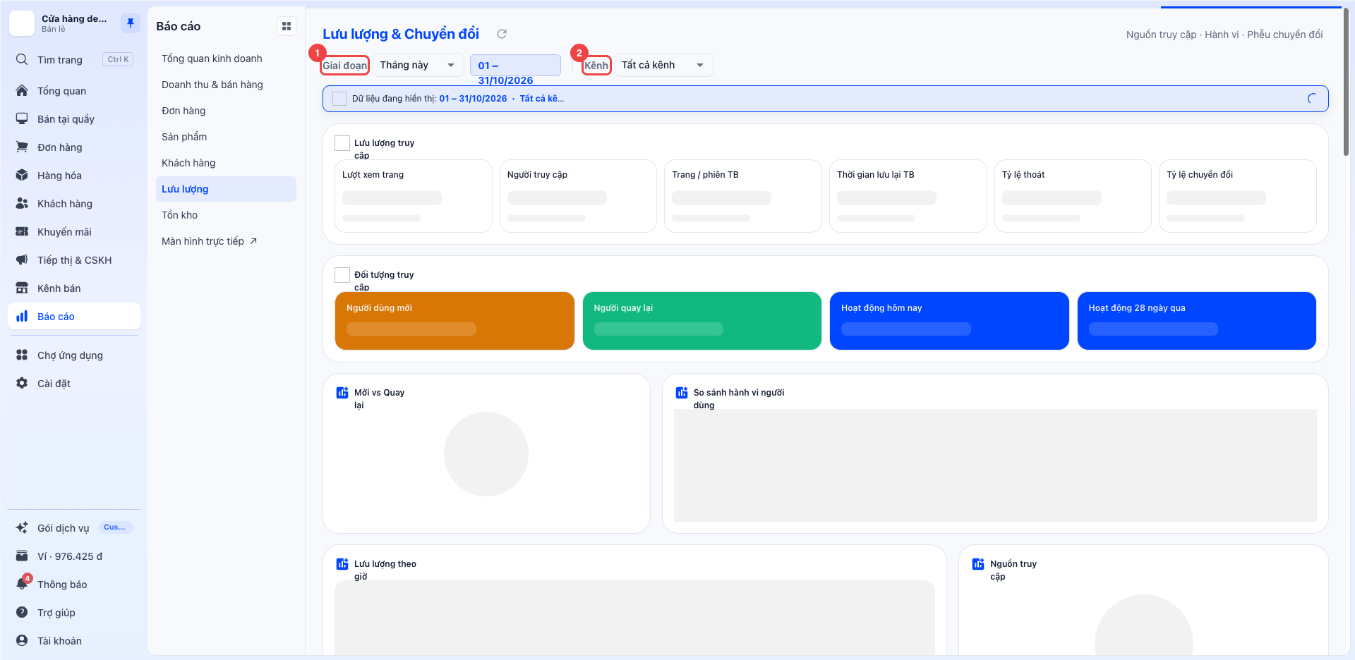Click the Tiếp thị & CSKH megaphone icon

[x=22, y=259]
